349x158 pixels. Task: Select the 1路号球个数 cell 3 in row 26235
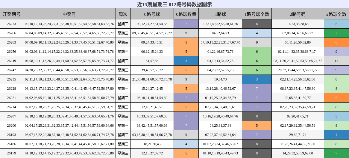(x=257, y=79)
